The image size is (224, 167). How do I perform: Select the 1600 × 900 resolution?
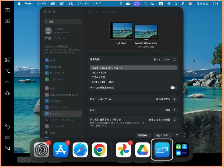click(x=99, y=72)
